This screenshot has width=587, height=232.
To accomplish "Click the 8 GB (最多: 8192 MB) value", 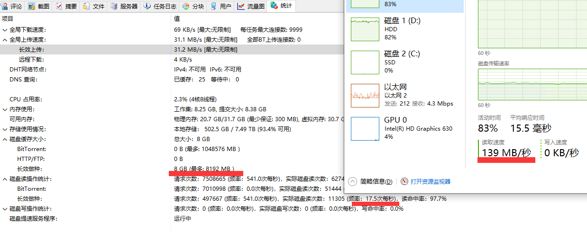I will click(x=204, y=169).
